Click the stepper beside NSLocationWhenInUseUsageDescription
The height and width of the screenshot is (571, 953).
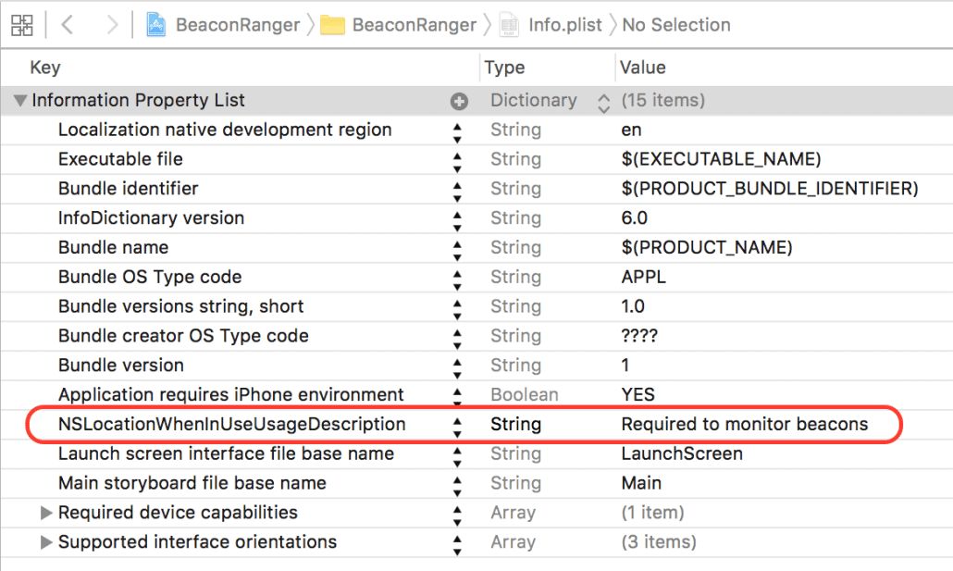coord(458,424)
